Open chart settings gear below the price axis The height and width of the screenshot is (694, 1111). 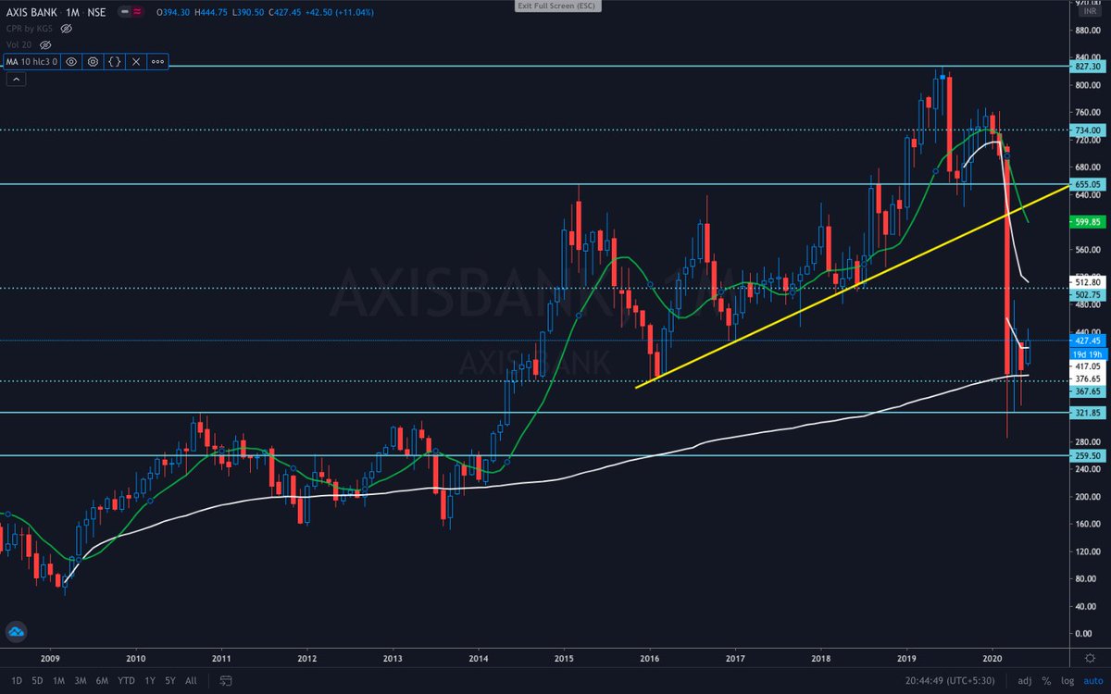click(1091, 657)
